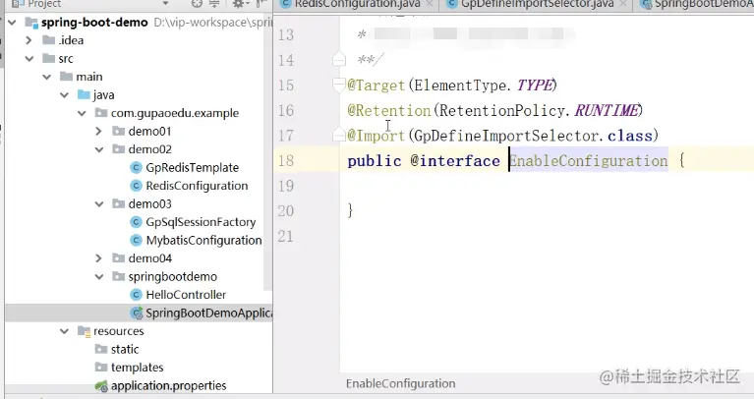The image size is (754, 399).
Task: Collapse the resources folder chevron
Action: point(65,331)
